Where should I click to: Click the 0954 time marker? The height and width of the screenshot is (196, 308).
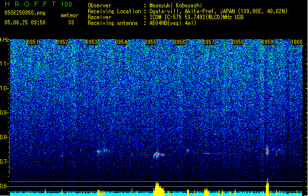[121, 42]
